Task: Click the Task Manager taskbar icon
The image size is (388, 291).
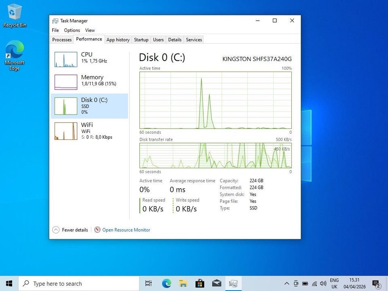Action: click(x=233, y=284)
